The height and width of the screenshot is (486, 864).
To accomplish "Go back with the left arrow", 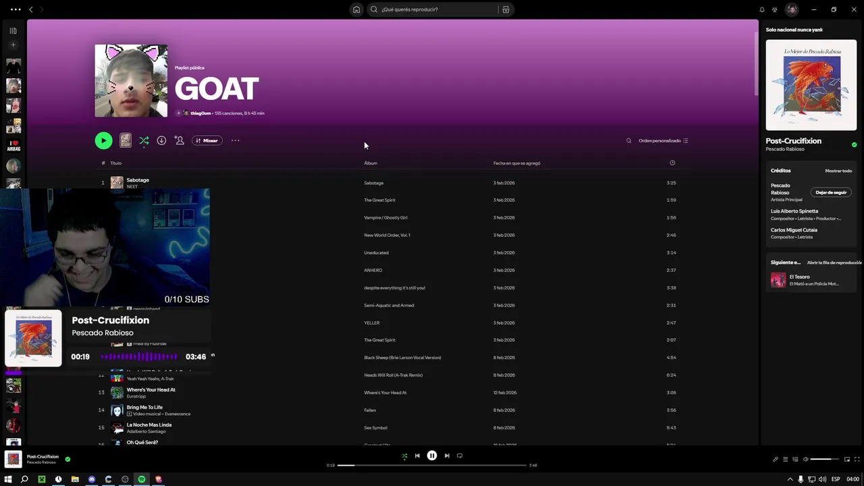I will tap(30, 9).
